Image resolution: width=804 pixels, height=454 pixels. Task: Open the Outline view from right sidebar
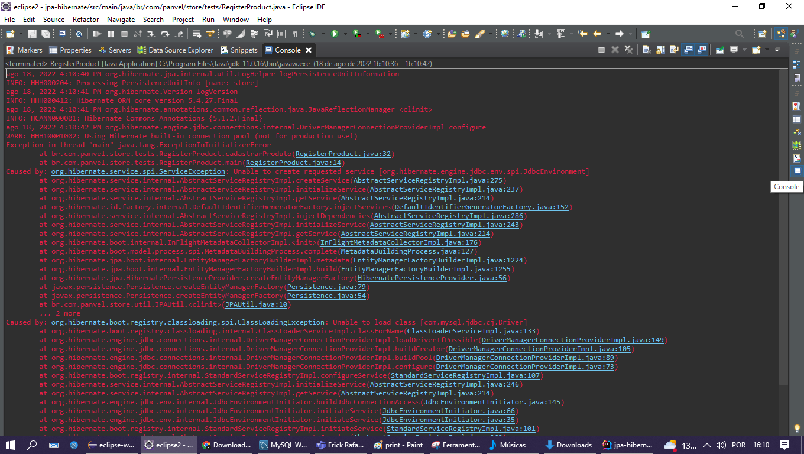tap(797, 64)
